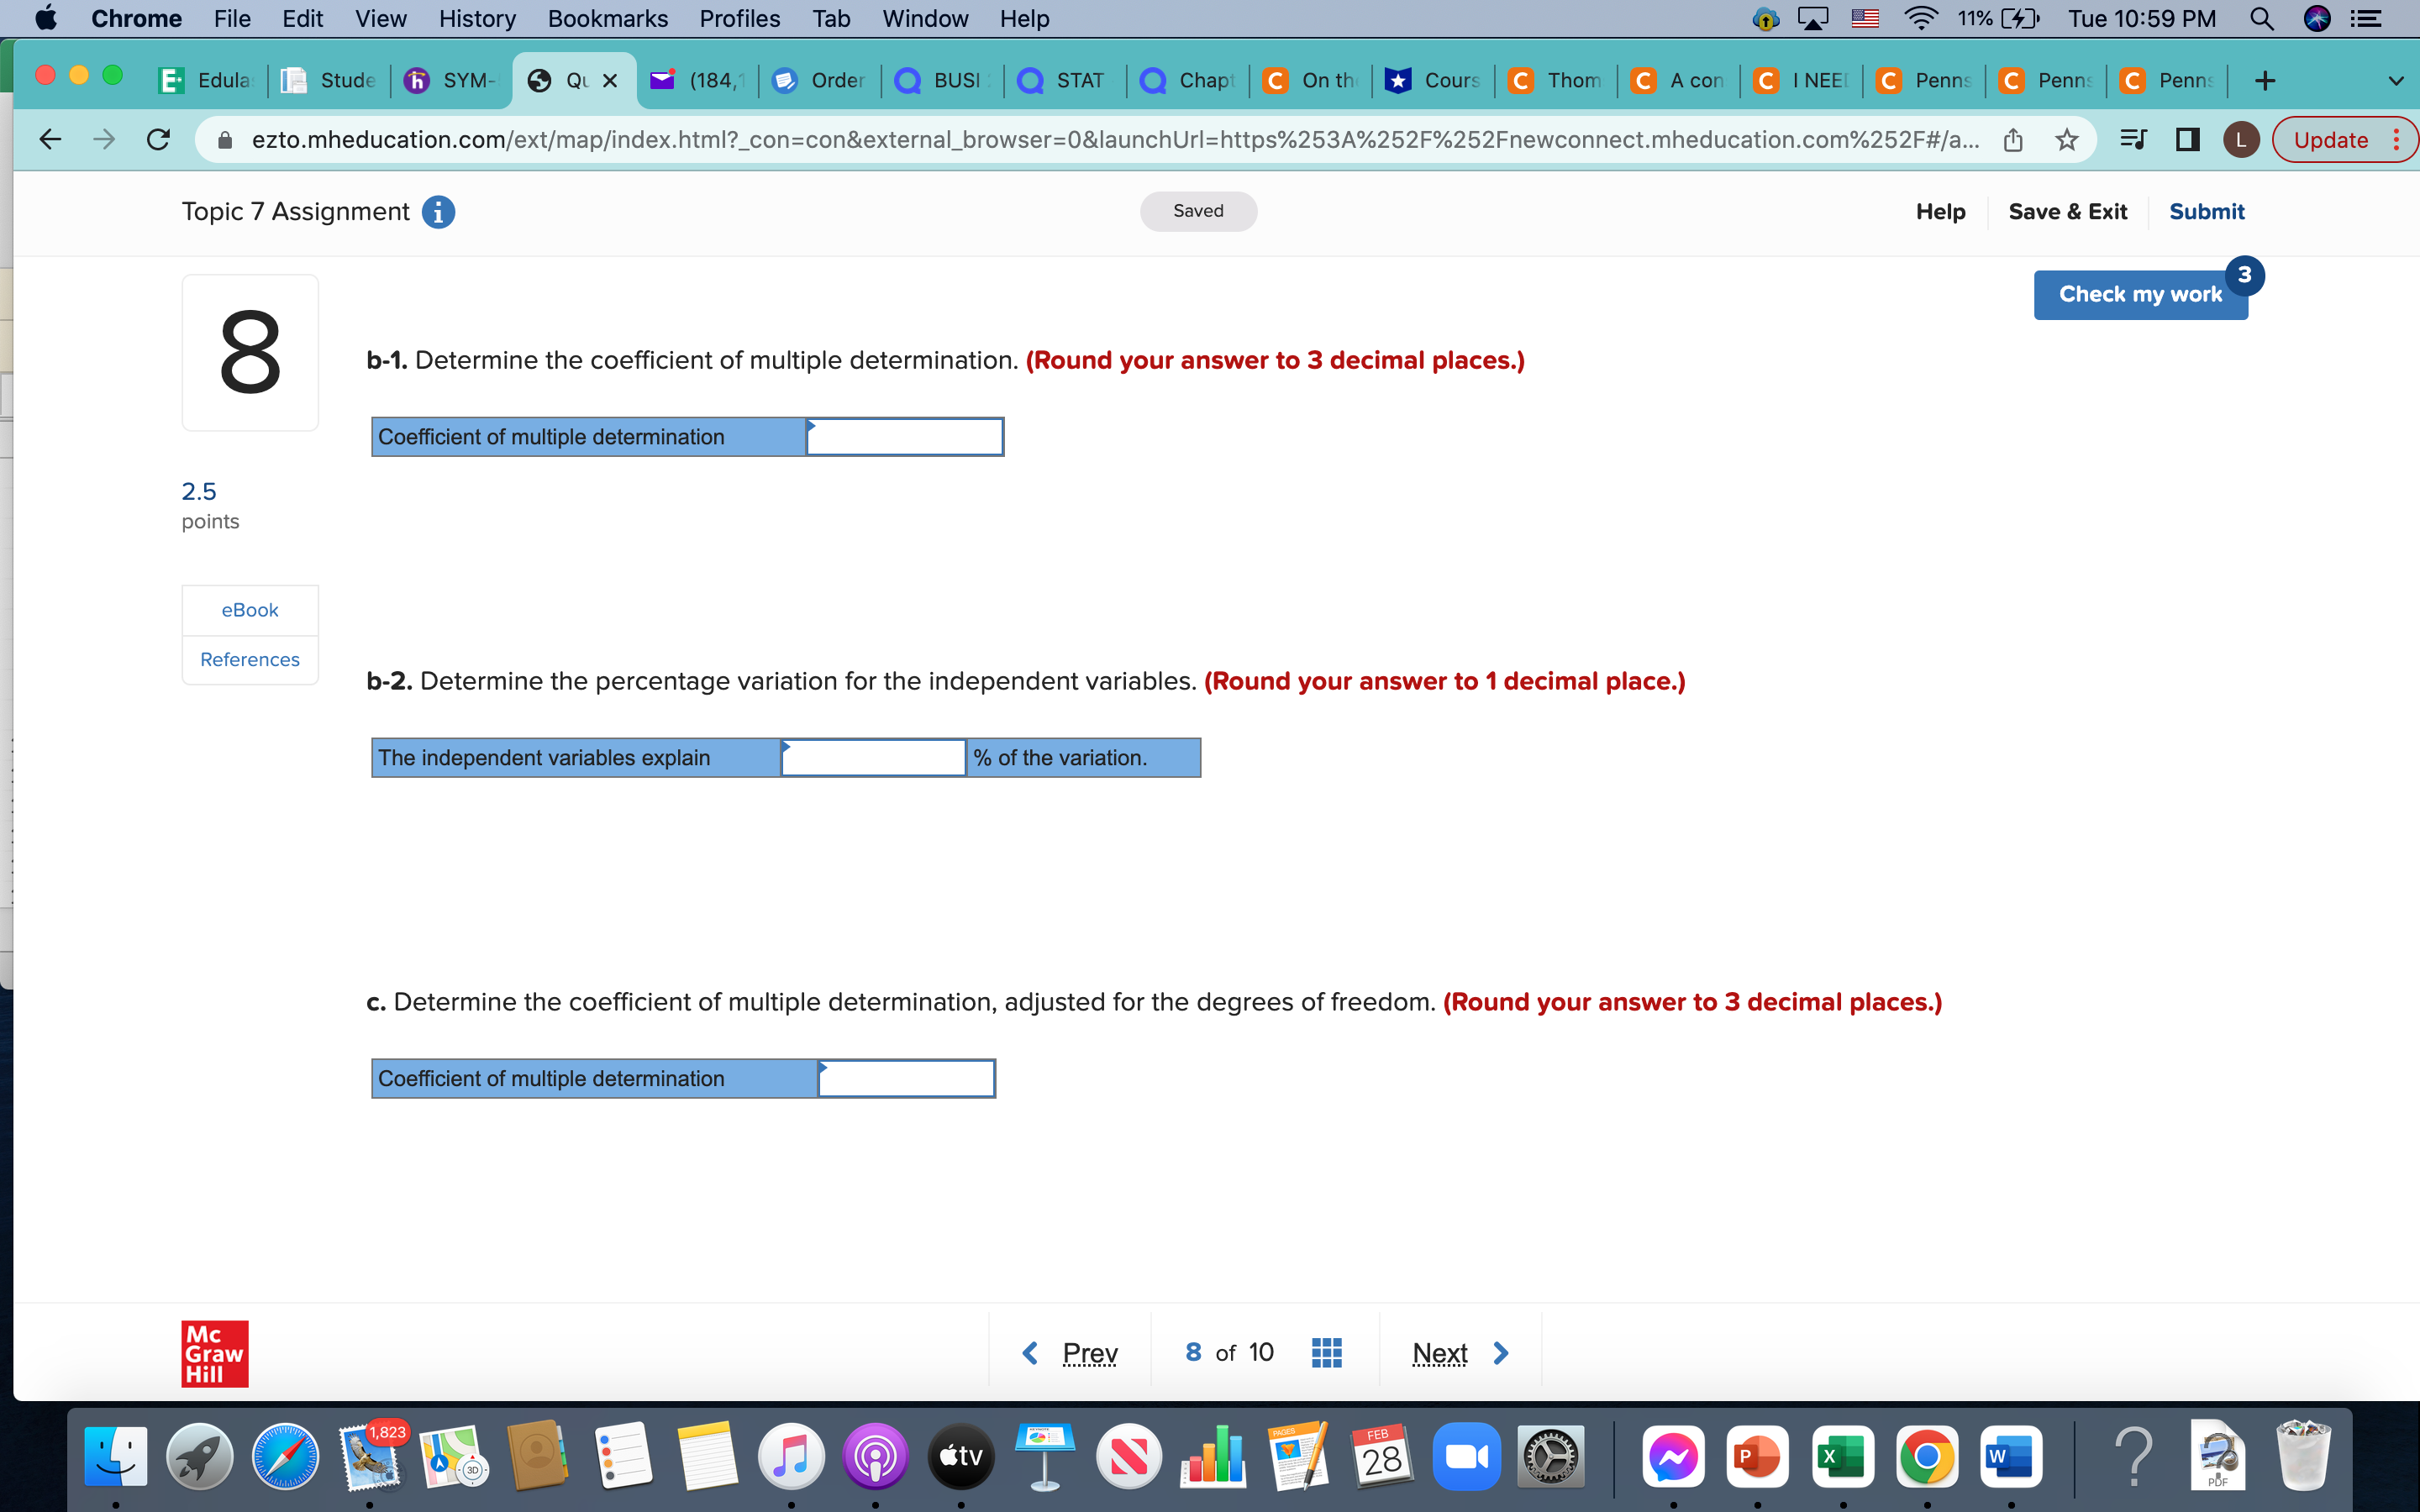Open the Bookmarks menu

[607, 18]
